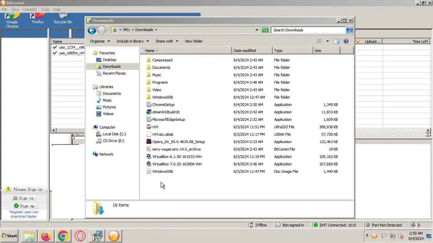The height and width of the screenshot is (243, 433).
Task: Open BitComet Tools menu
Action: tap(45, 9)
